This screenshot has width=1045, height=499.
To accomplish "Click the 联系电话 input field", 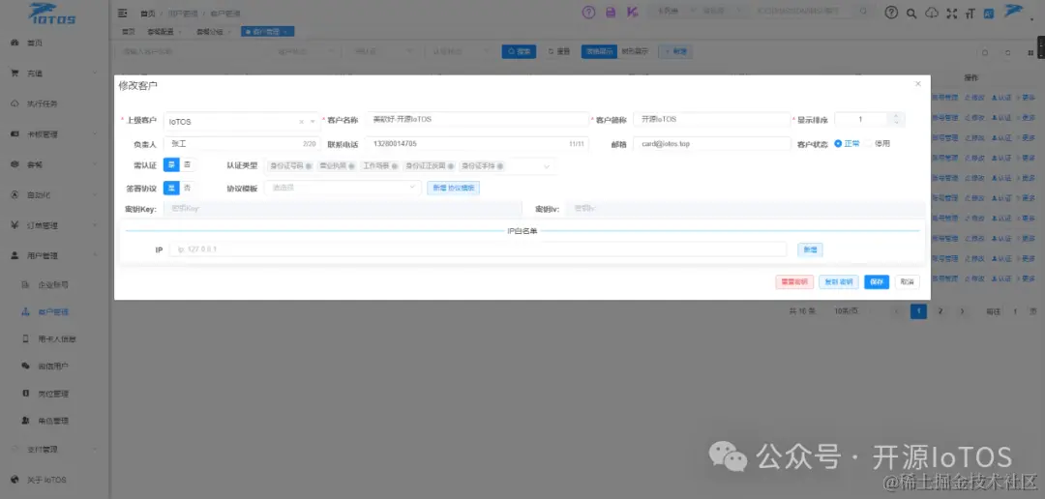I will [476, 144].
